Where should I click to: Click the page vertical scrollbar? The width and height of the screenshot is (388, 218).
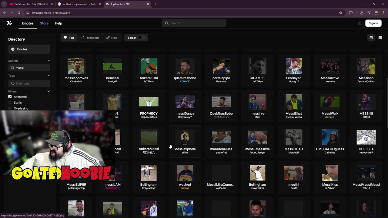[386, 103]
